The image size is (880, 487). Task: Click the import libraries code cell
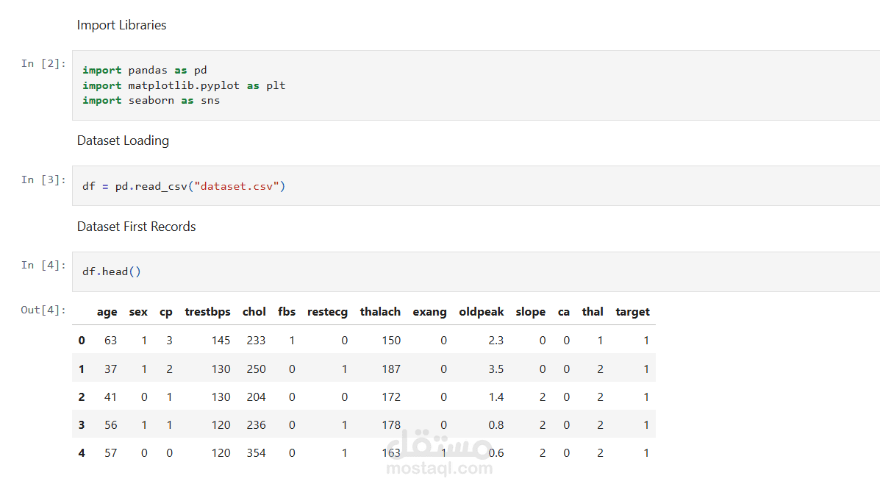pos(471,85)
